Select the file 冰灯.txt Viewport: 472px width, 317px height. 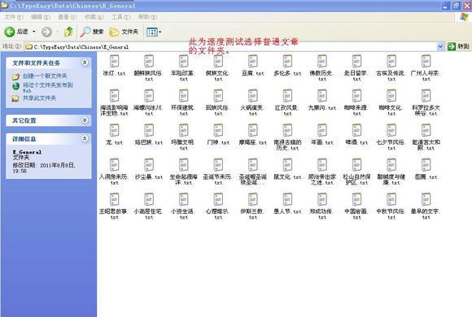pos(114,65)
